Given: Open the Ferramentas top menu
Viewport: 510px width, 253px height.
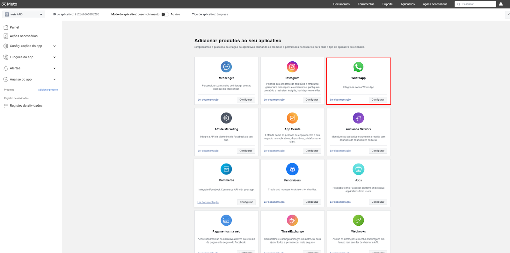Looking at the screenshot, I should click(x=366, y=4).
